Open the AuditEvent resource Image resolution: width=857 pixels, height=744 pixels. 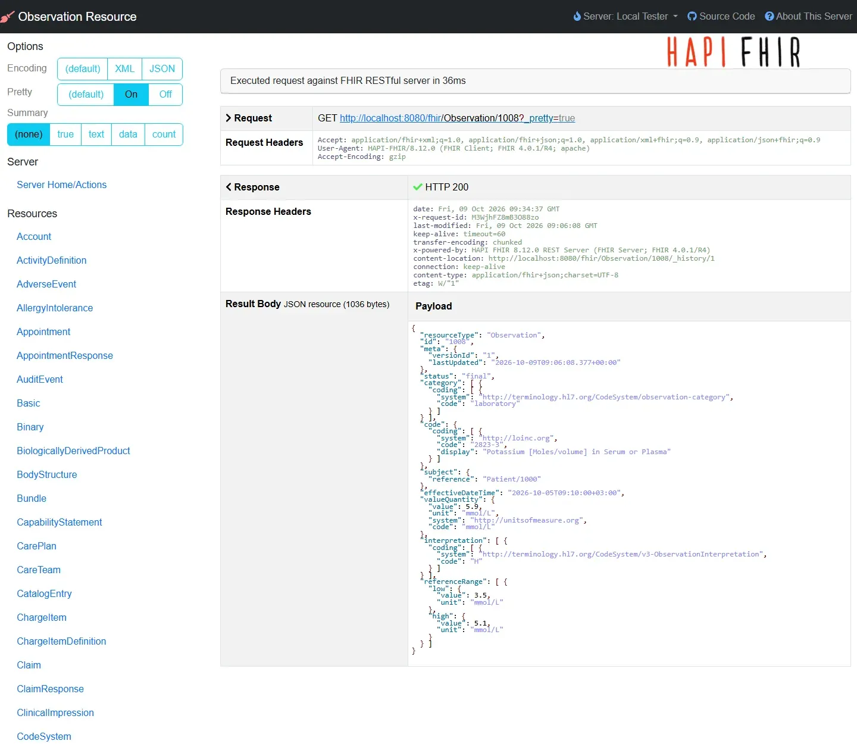[x=40, y=380]
